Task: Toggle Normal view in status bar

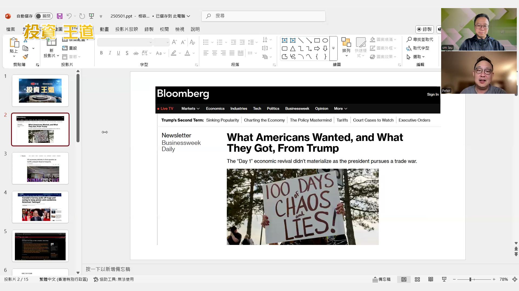Action: [x=404, y=279]
